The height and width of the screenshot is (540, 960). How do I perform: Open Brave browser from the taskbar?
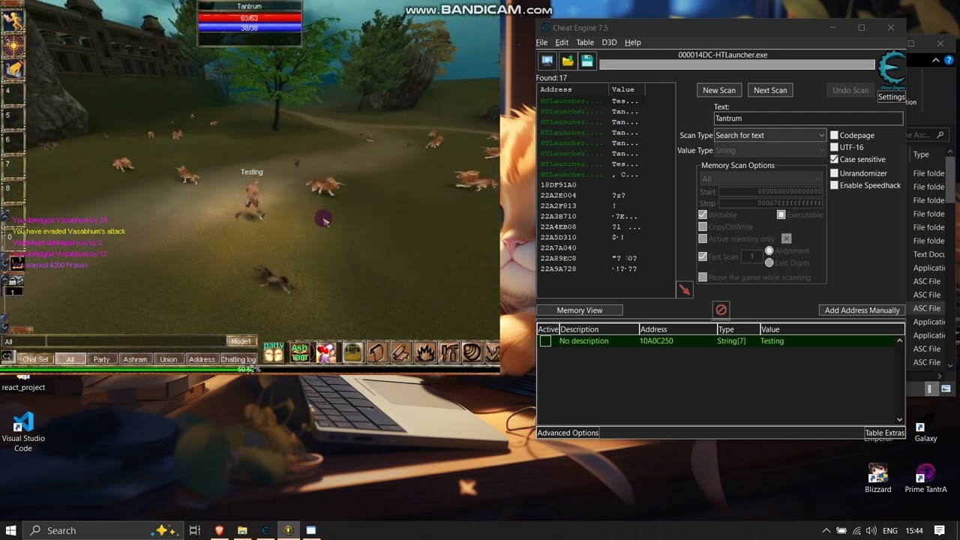tap(219, 530)
